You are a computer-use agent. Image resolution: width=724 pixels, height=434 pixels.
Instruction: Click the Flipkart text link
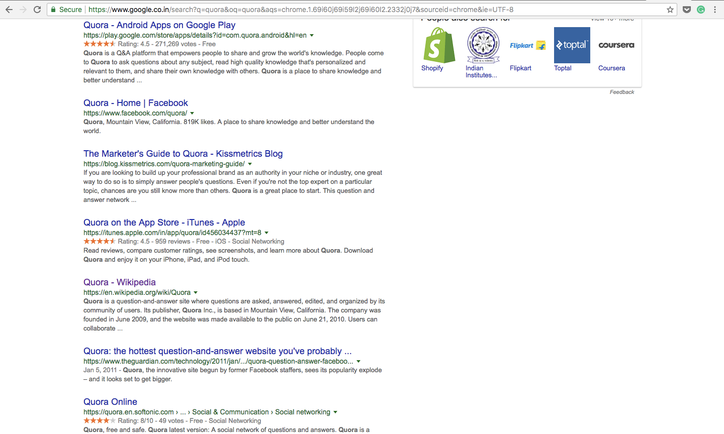coord(520,68)
